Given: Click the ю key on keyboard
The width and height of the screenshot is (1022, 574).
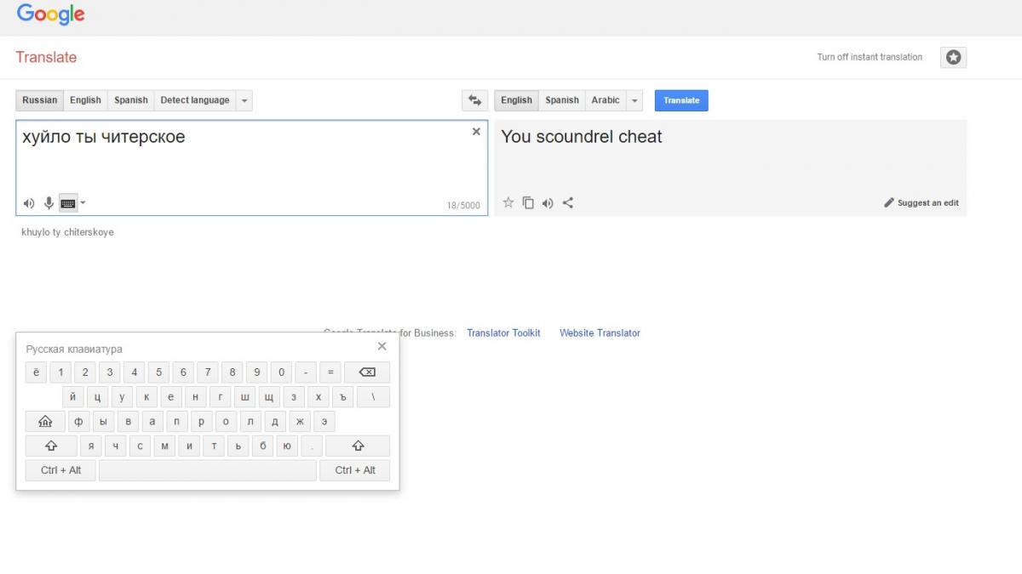Looking at the screenshot, I should pos(287,446).
